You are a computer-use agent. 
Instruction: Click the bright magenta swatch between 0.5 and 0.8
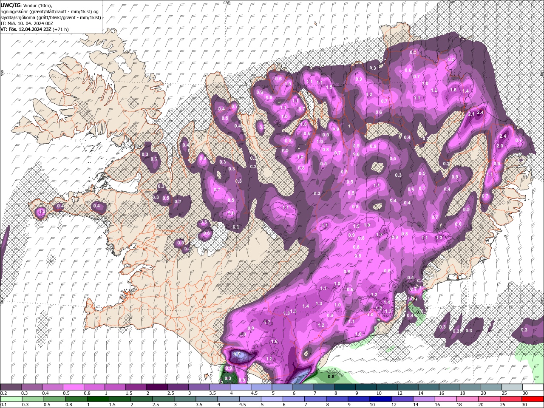coord(74,387)
